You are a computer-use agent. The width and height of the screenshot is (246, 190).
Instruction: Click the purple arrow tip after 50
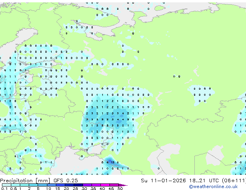[123, 185]
